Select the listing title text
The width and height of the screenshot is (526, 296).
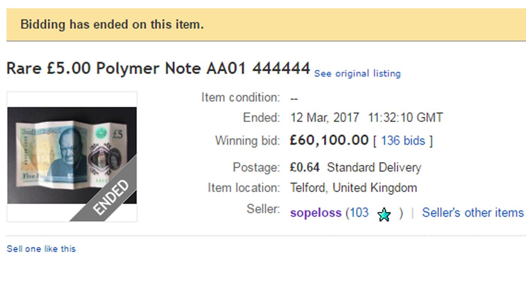coord(158,68)
